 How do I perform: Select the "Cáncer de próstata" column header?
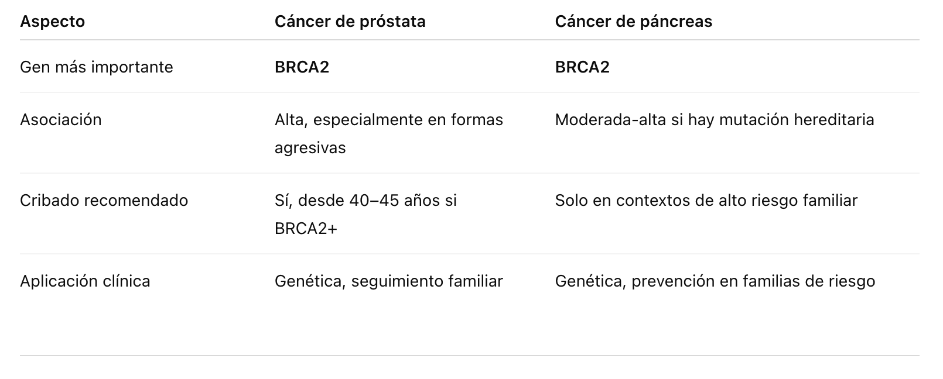350,22
